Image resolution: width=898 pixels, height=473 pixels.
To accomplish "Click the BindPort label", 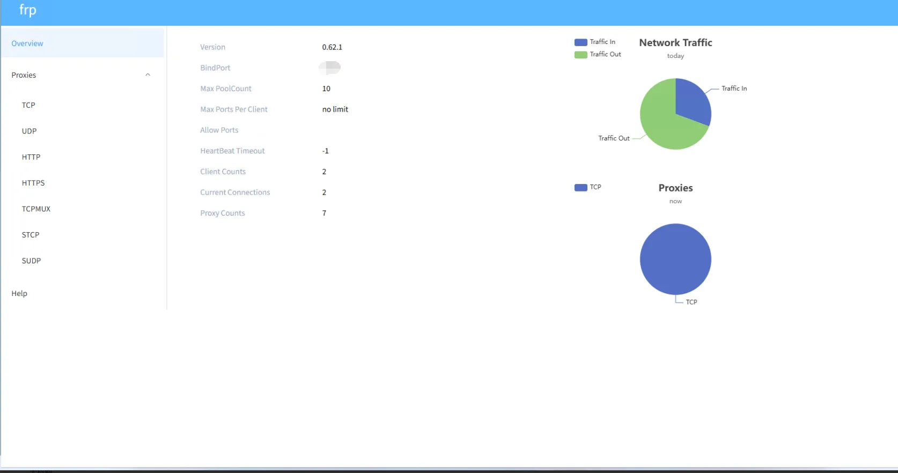I will pyautogui.click(x=215, y=68).
